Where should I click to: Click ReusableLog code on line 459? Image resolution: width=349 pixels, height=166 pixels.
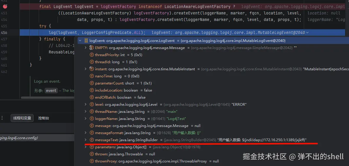pos(61,52)
